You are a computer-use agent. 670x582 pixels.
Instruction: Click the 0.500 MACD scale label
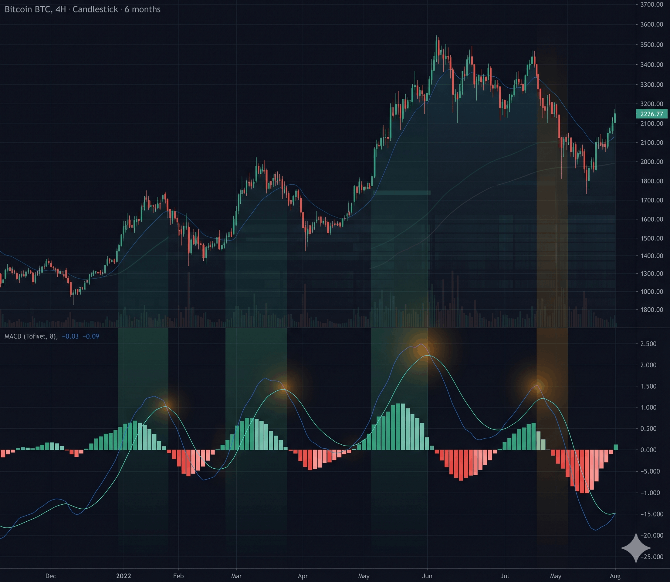[x=648, y=429]
